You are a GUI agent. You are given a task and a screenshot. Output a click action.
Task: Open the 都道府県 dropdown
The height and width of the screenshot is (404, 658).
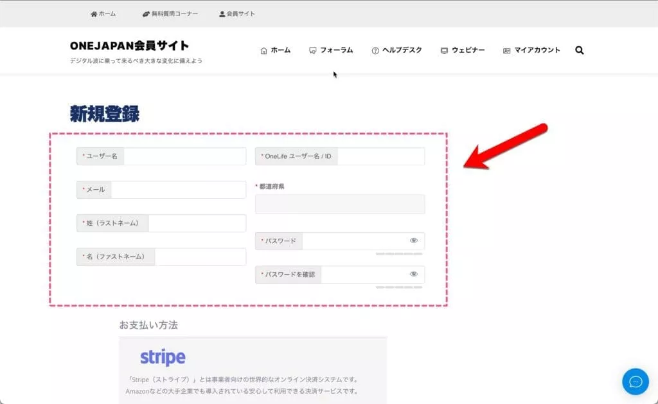pos(339,204)
